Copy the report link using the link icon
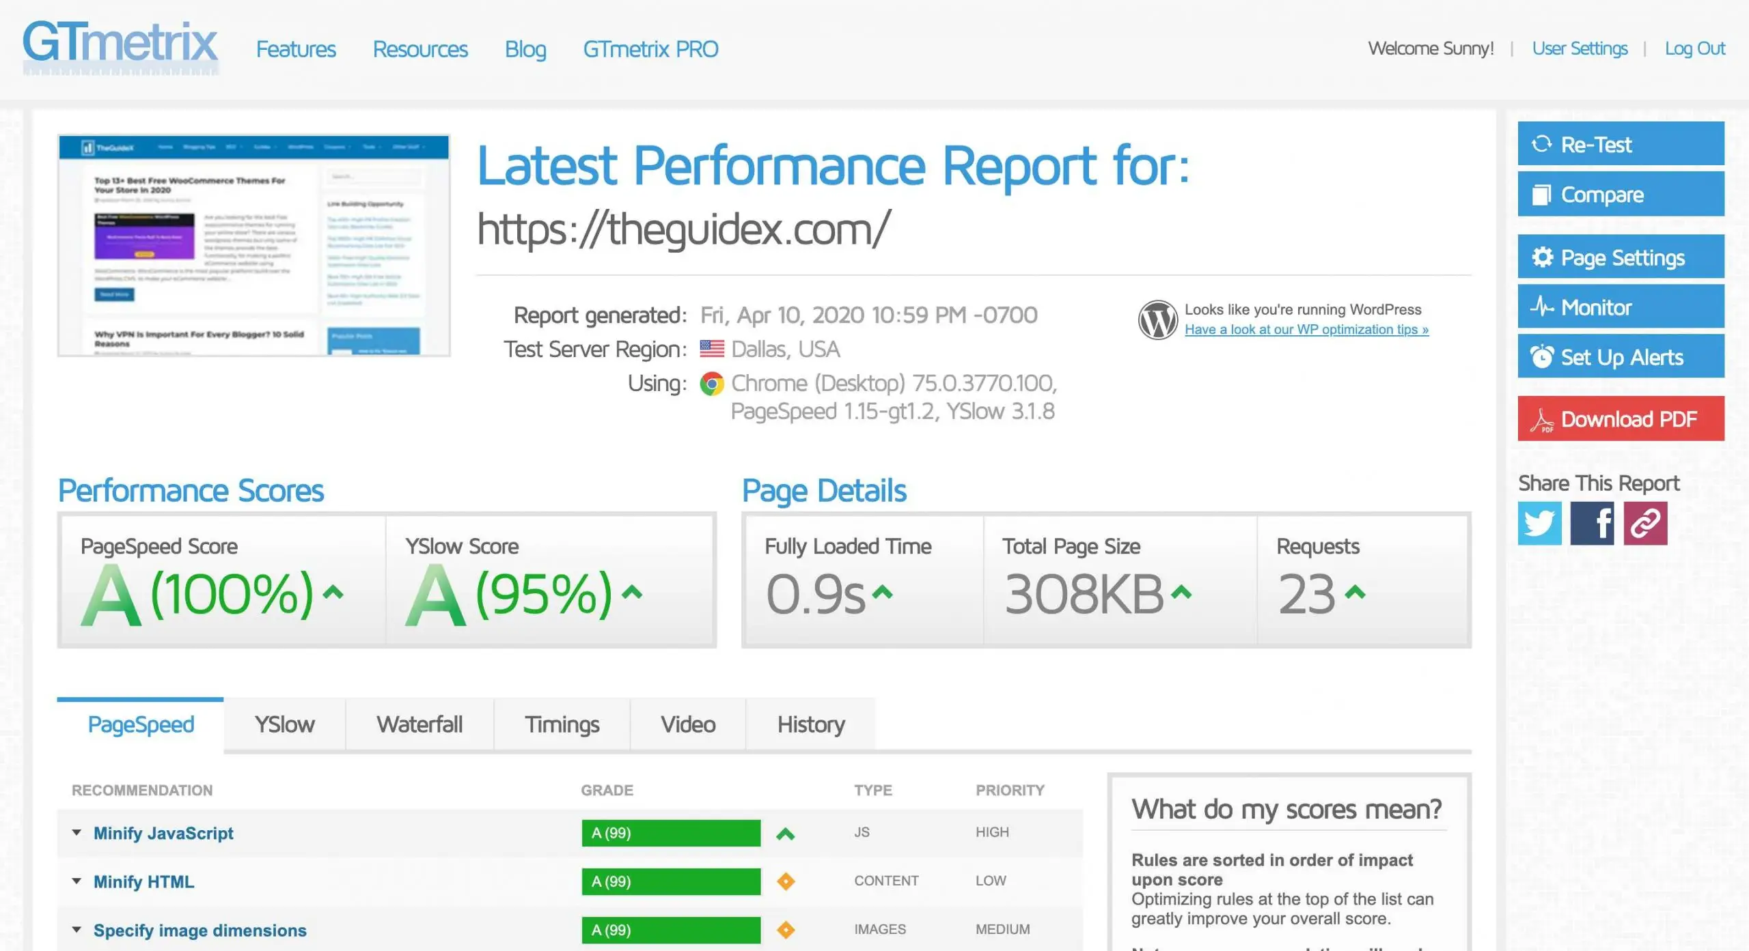The width and height of the screenshot is (1749, 951). pos(1647,523)
